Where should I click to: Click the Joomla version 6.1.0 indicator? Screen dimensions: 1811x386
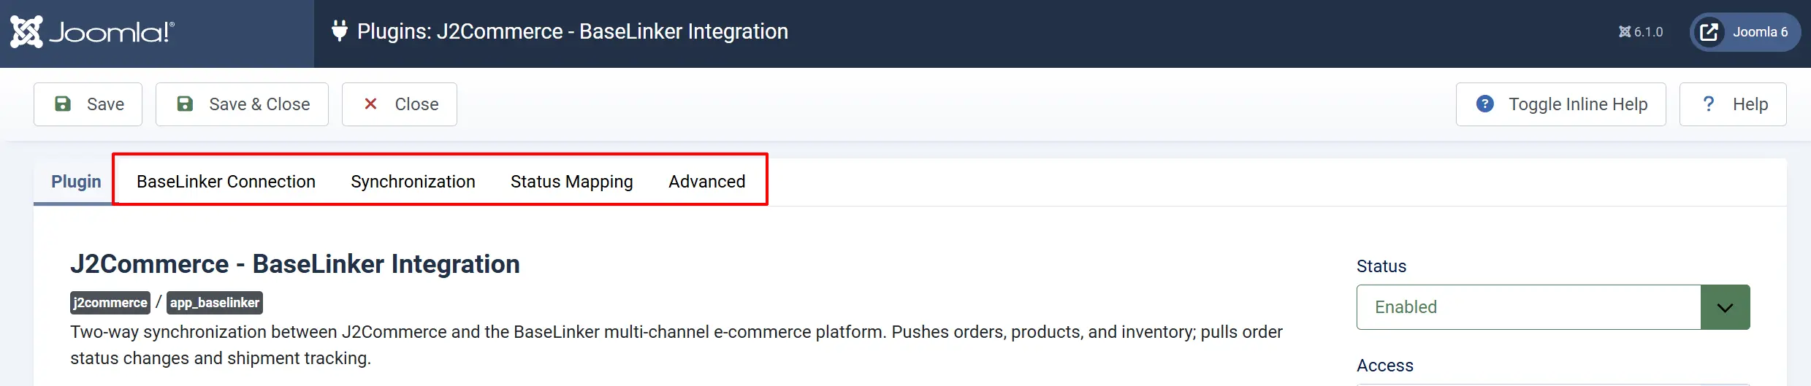pyautogui.click(x=1641, y=32)
